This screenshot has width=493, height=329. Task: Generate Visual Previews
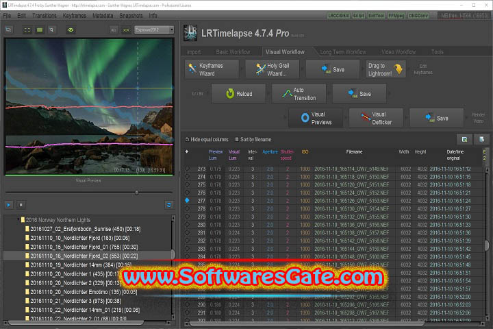[316, 118]
